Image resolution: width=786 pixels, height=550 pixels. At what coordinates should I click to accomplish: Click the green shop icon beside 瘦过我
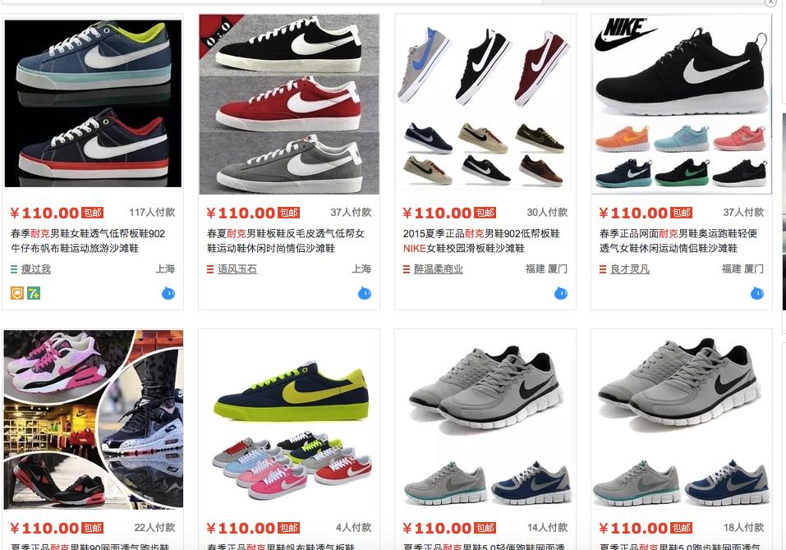click(14, 269)
